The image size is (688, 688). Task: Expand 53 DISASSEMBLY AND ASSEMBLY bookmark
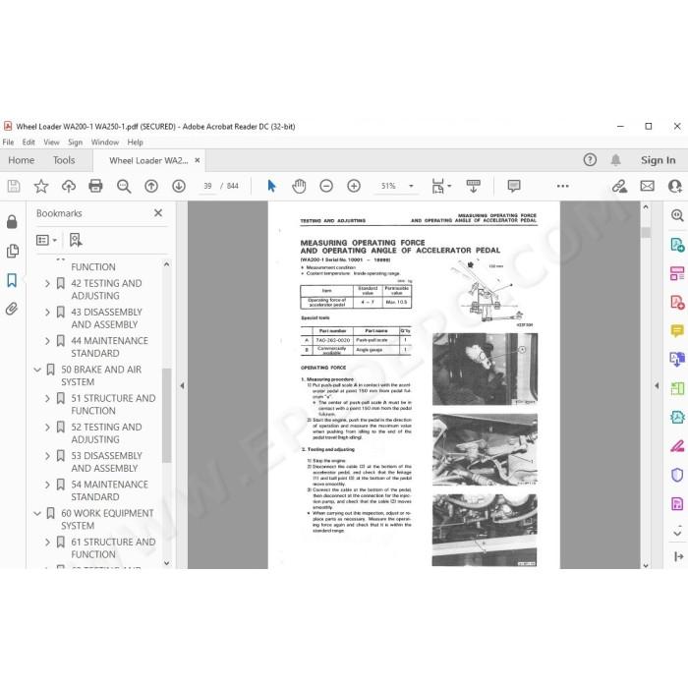47,456
